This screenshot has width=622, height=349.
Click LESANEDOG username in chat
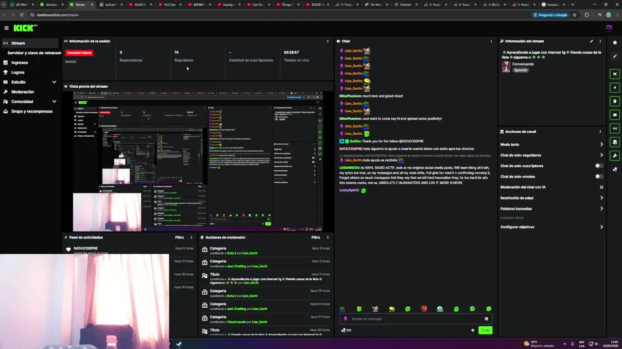click(x=349, y=167)
